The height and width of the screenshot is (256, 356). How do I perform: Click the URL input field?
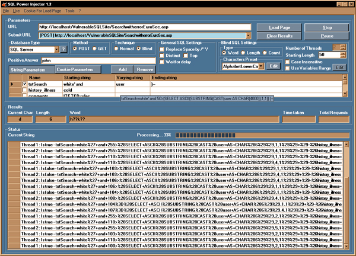[x=145, y=27]
